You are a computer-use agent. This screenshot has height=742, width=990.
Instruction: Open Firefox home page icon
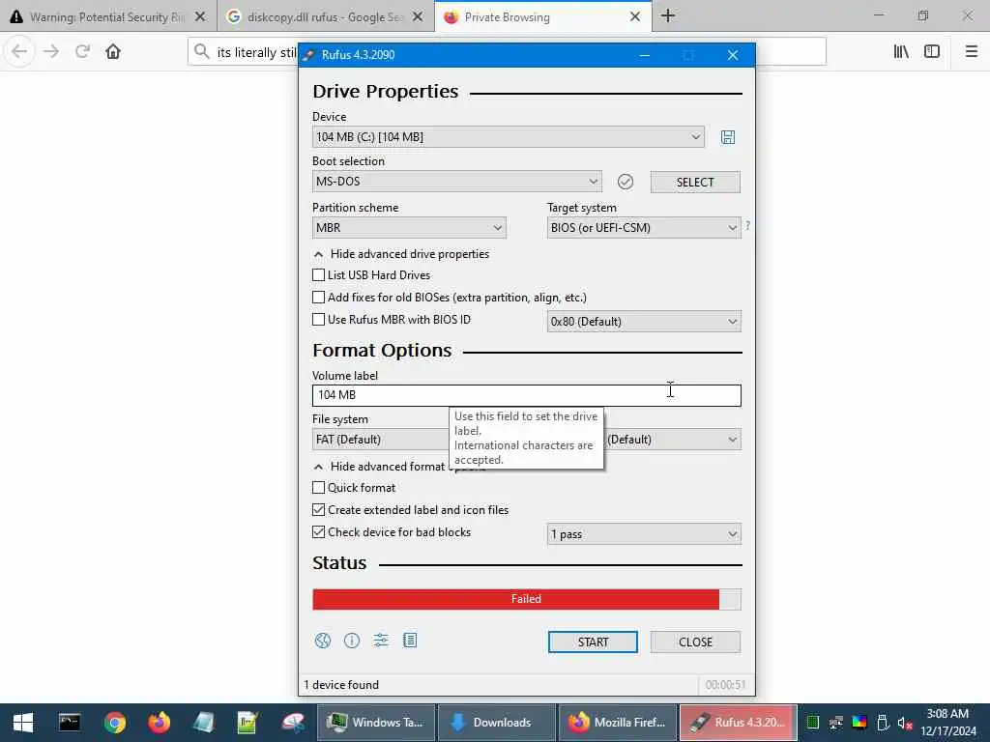pyautogui.click(x=113, y=51)
